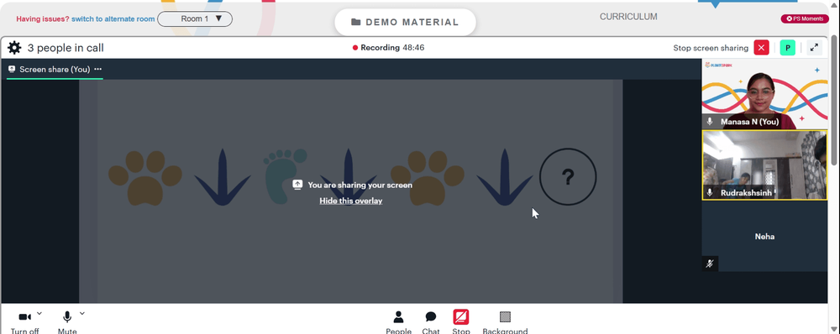The width and height of the screenshot is (840, 334).
Task: Click the screen-sharing upload icon in overlay
Action: 298,185
